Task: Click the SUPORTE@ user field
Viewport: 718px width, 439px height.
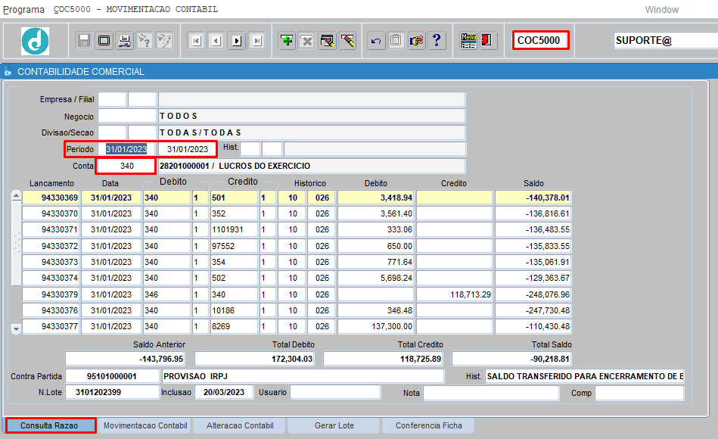Action: click(665, 40)
